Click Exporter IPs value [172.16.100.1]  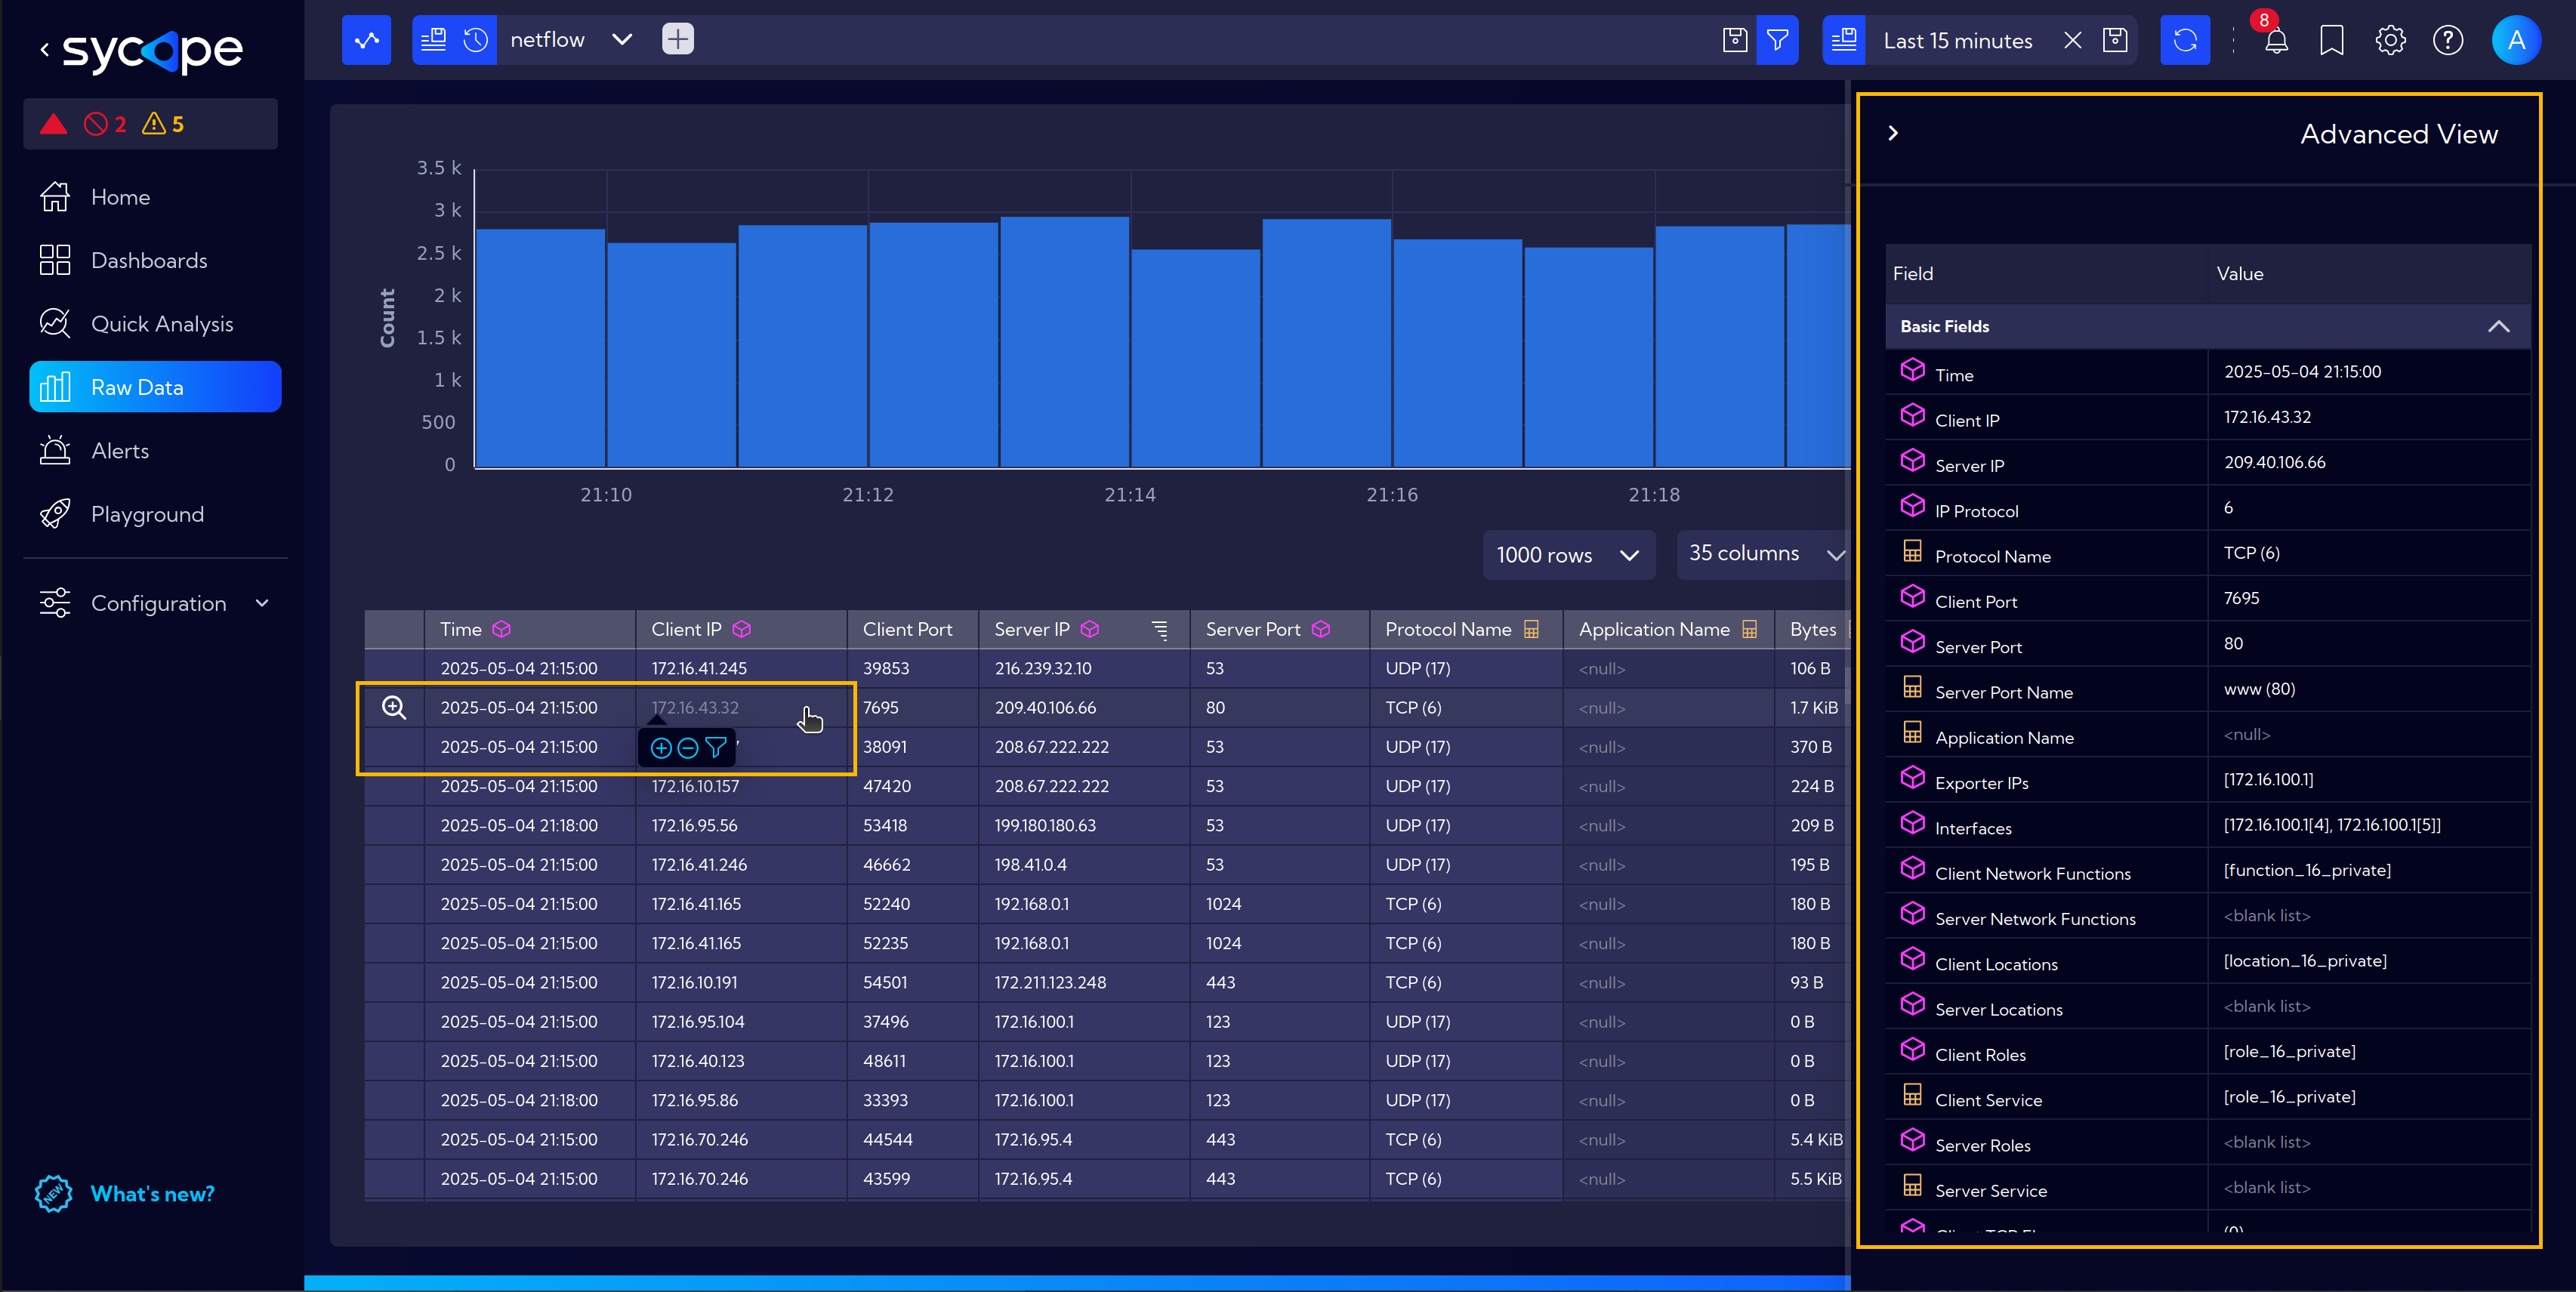[x=2268, y=779]
